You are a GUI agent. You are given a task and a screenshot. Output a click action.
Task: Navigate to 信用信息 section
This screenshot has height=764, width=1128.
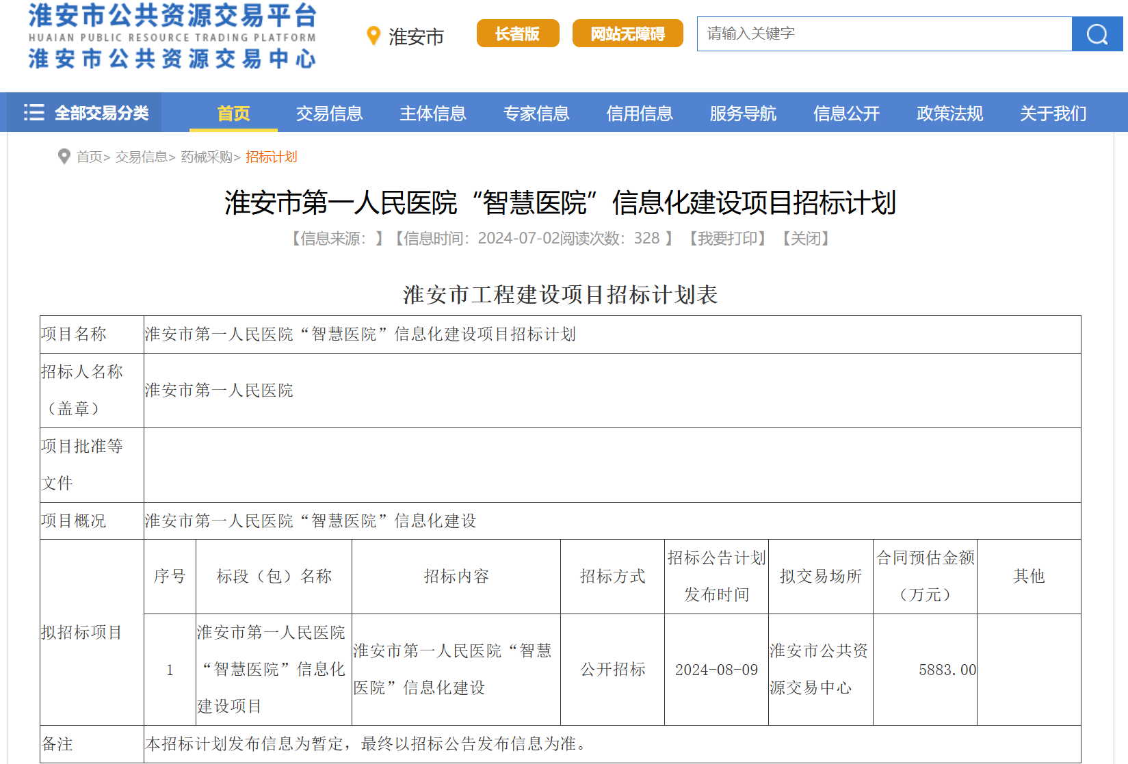point(639,114)
